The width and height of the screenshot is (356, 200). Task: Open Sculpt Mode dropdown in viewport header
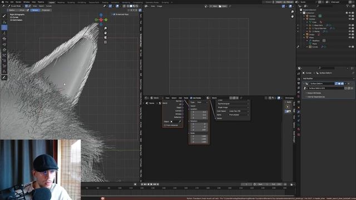coord(16,6)
